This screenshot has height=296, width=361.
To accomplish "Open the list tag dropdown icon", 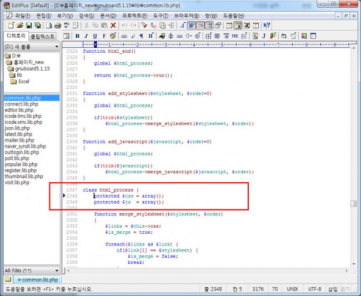I will 244,36.
